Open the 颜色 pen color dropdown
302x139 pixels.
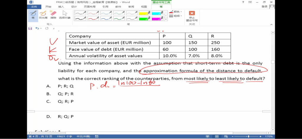(176, 12)
